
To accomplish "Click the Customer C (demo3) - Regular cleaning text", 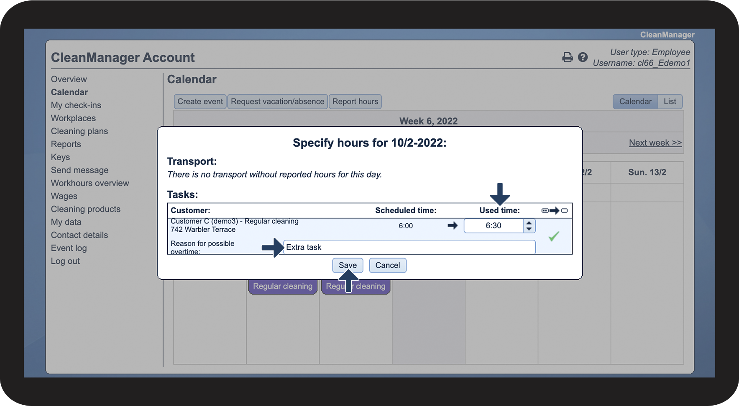I will coord(235,221).
